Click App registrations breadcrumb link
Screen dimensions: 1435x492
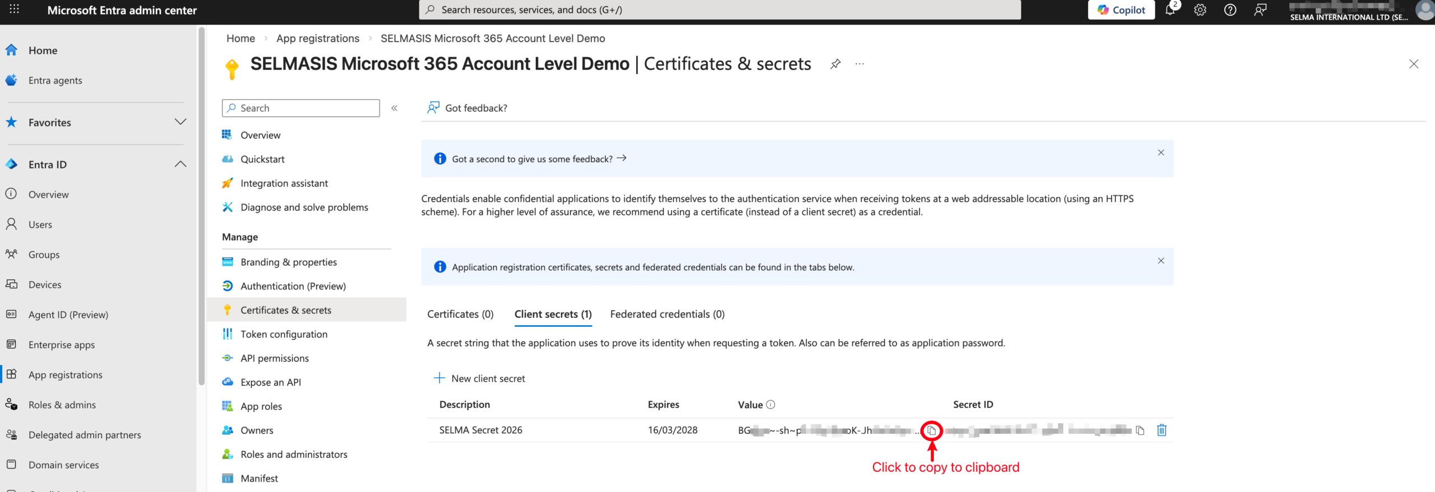pos(318,39)
